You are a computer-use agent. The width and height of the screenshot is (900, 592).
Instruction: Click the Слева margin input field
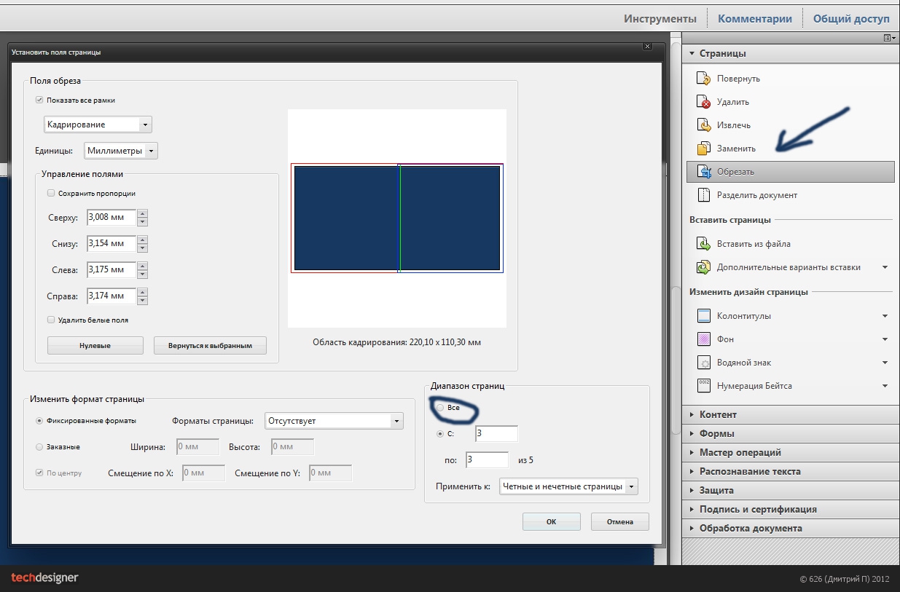pos(111,269)
